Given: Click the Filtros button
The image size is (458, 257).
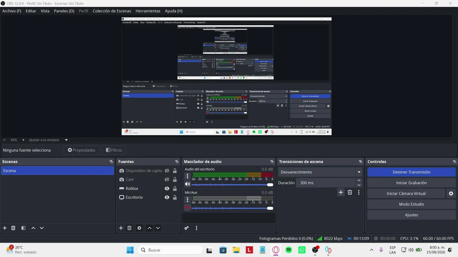Looking at the screenshot, I should coord(114,150).
